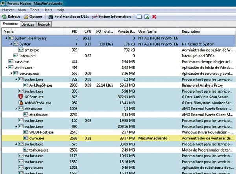Select the taskeng.exe process name
The height and width of the screenshot is (174, 236).
click(x=39, y=150)
